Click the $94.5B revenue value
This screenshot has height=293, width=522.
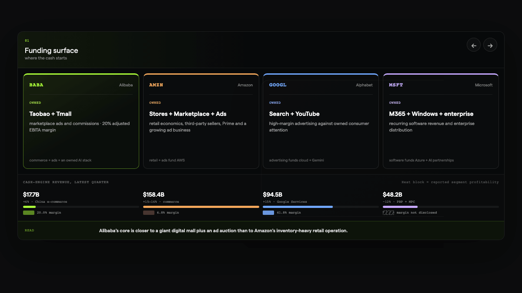point(272,194)
